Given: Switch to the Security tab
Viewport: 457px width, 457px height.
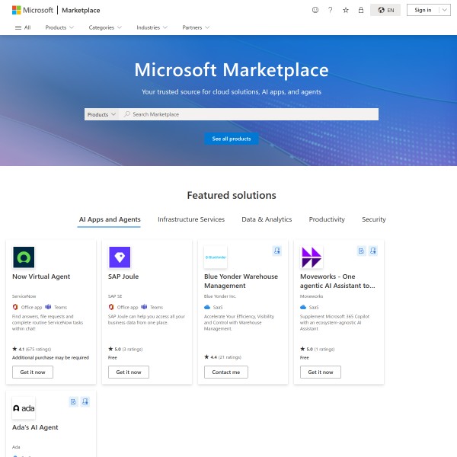Looking at the screenshot, I should click(374, 219).
